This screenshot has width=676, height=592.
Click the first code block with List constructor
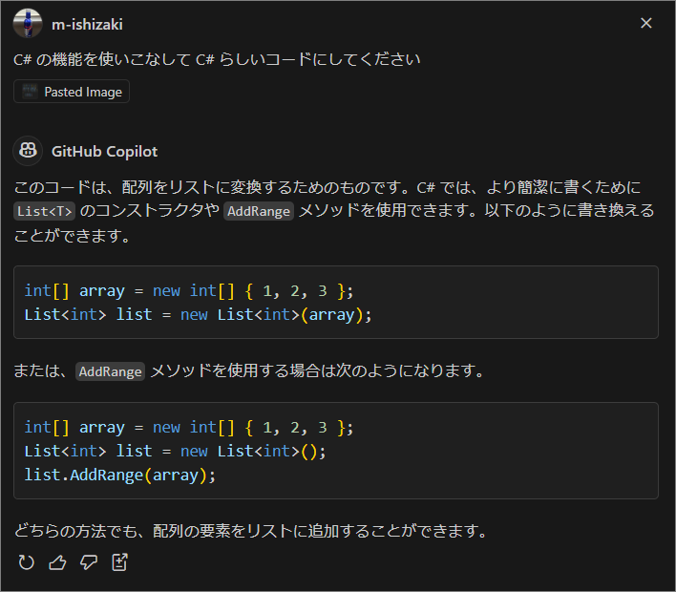click(336, 303)
